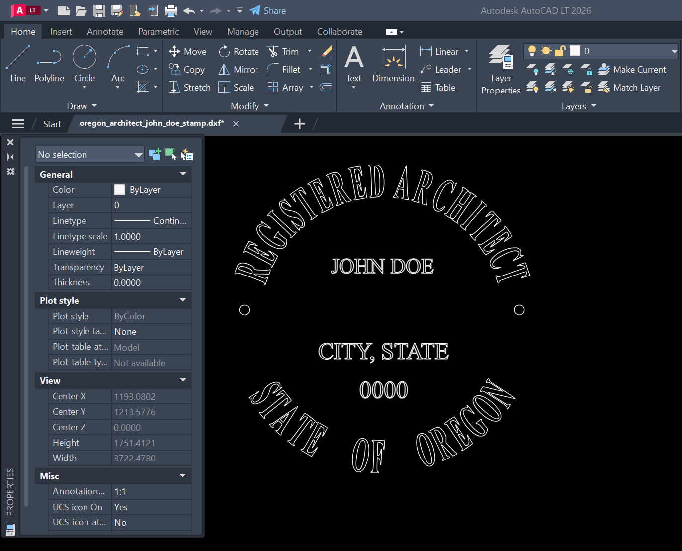Image resolution: width=682 pixels, height=551 pixels.
Task: Select the Line drawing tool
Action: coord(18,63)
